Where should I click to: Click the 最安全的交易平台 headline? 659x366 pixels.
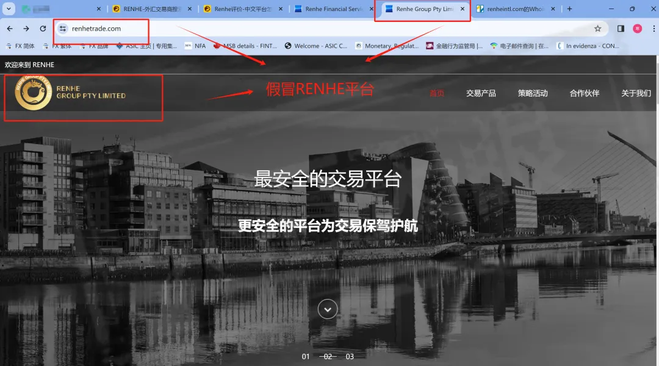pos(328,179)
